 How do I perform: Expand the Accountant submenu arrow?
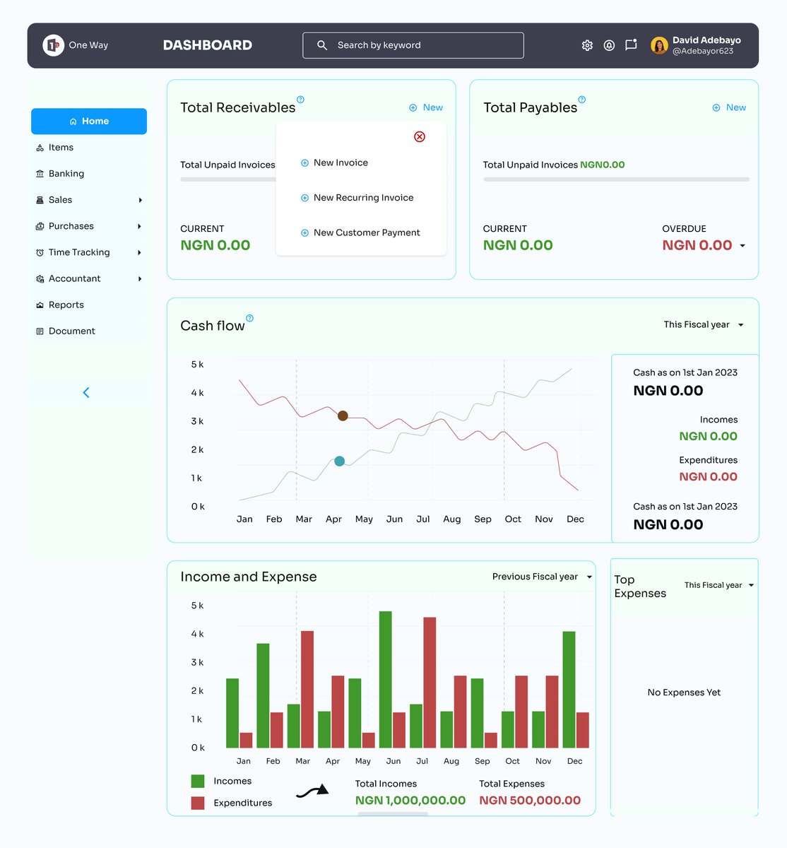click(x=140, y=278)
